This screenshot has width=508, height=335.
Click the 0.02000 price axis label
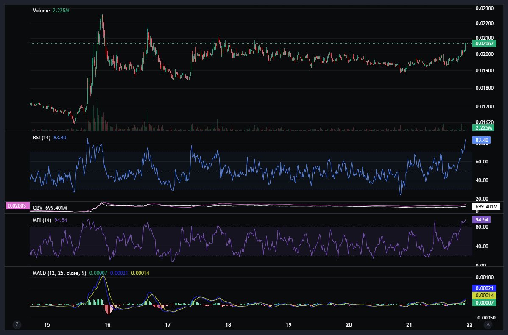coord(484,54)
